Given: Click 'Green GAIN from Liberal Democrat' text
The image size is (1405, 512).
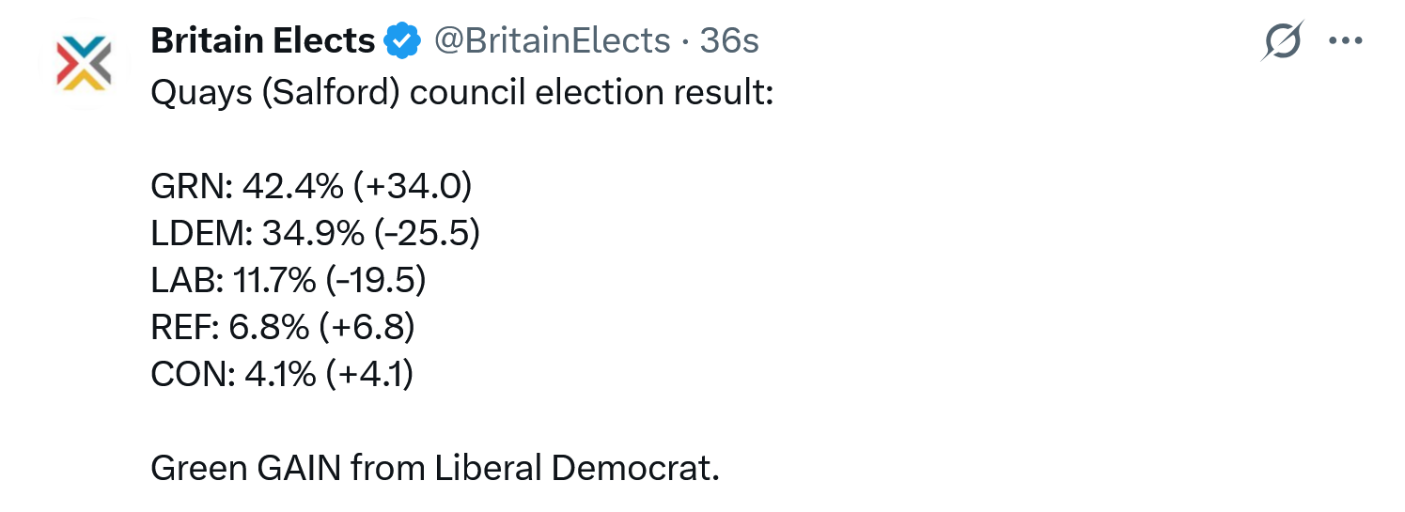Looking at the screenshot, I should tap(435, 468).
